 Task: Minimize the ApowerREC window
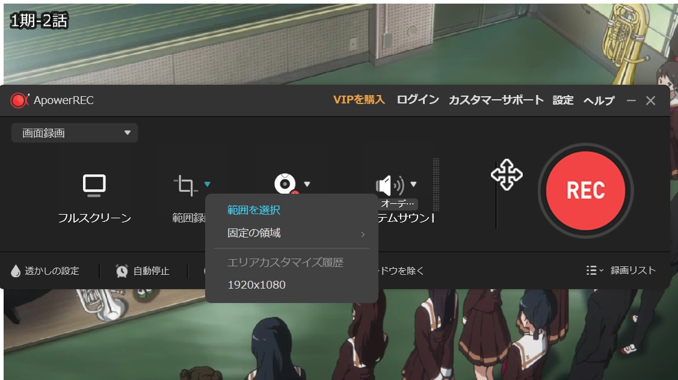click(631, 101)
